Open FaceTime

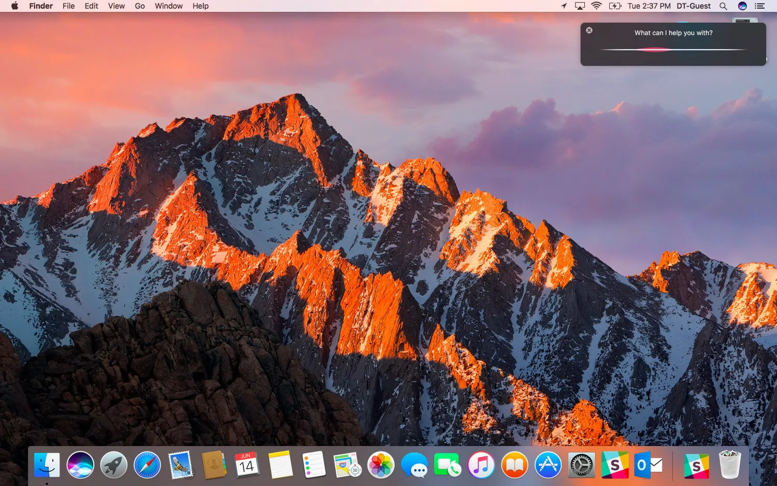point(447,465)
